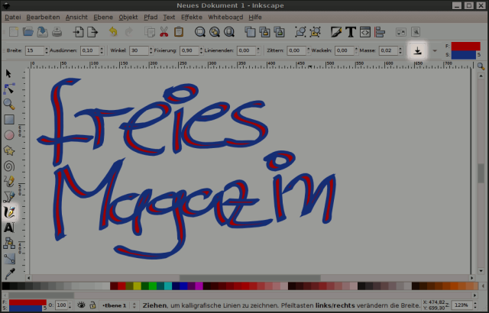Open the XML editor
The height and width of the screenshot is (313, 489).
point(365,32)
